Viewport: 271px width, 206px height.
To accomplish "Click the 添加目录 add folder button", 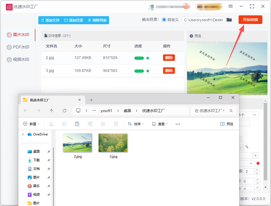I will [x=74, y=20].
